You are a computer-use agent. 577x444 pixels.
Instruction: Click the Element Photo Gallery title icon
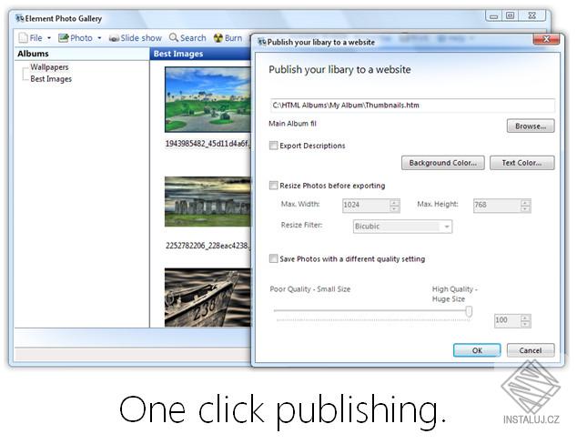(x=19, y=18)
